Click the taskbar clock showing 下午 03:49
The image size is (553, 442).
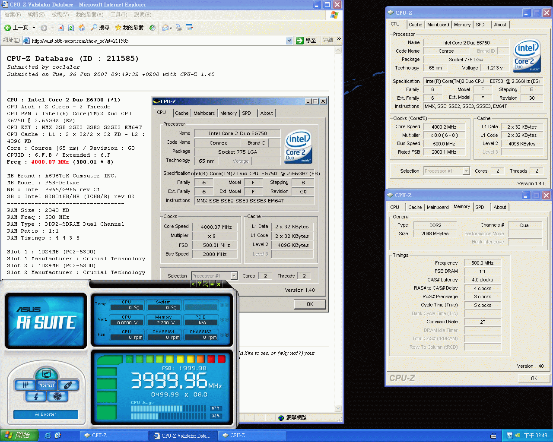coord(536,436)
